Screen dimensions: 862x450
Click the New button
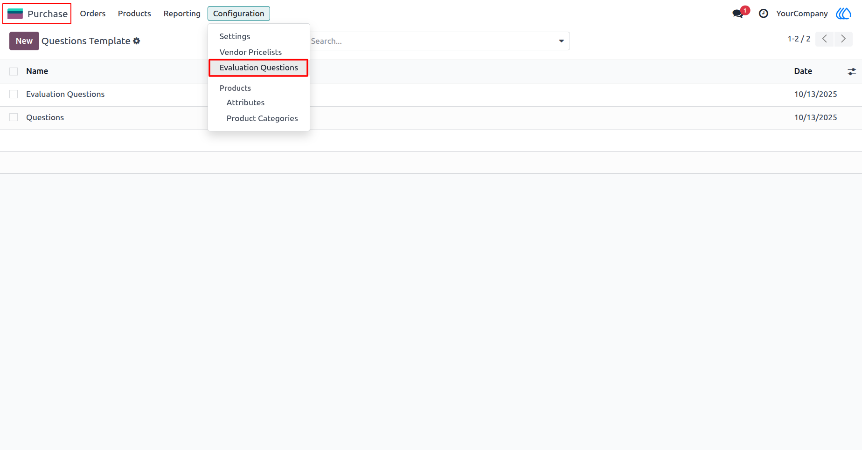click(x=24, y=41)
